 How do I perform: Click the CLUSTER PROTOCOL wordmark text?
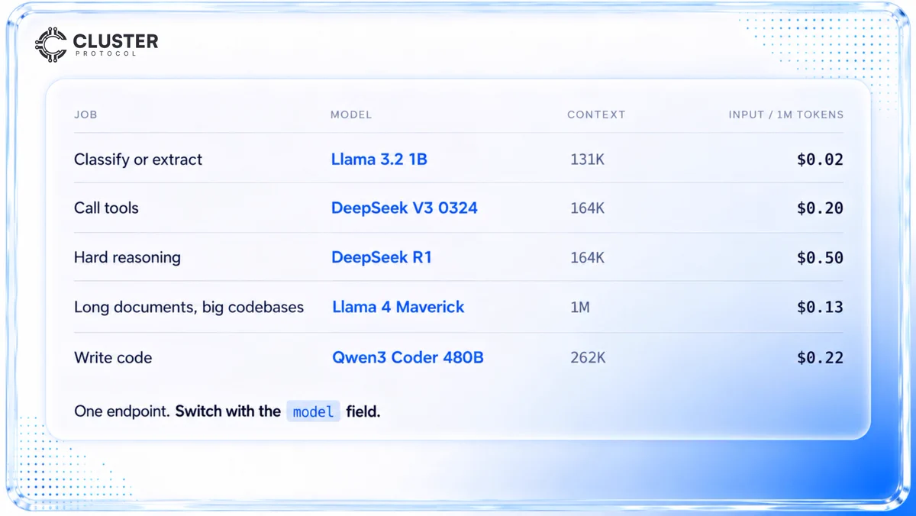pyautogui.click(x=116, y=44)
